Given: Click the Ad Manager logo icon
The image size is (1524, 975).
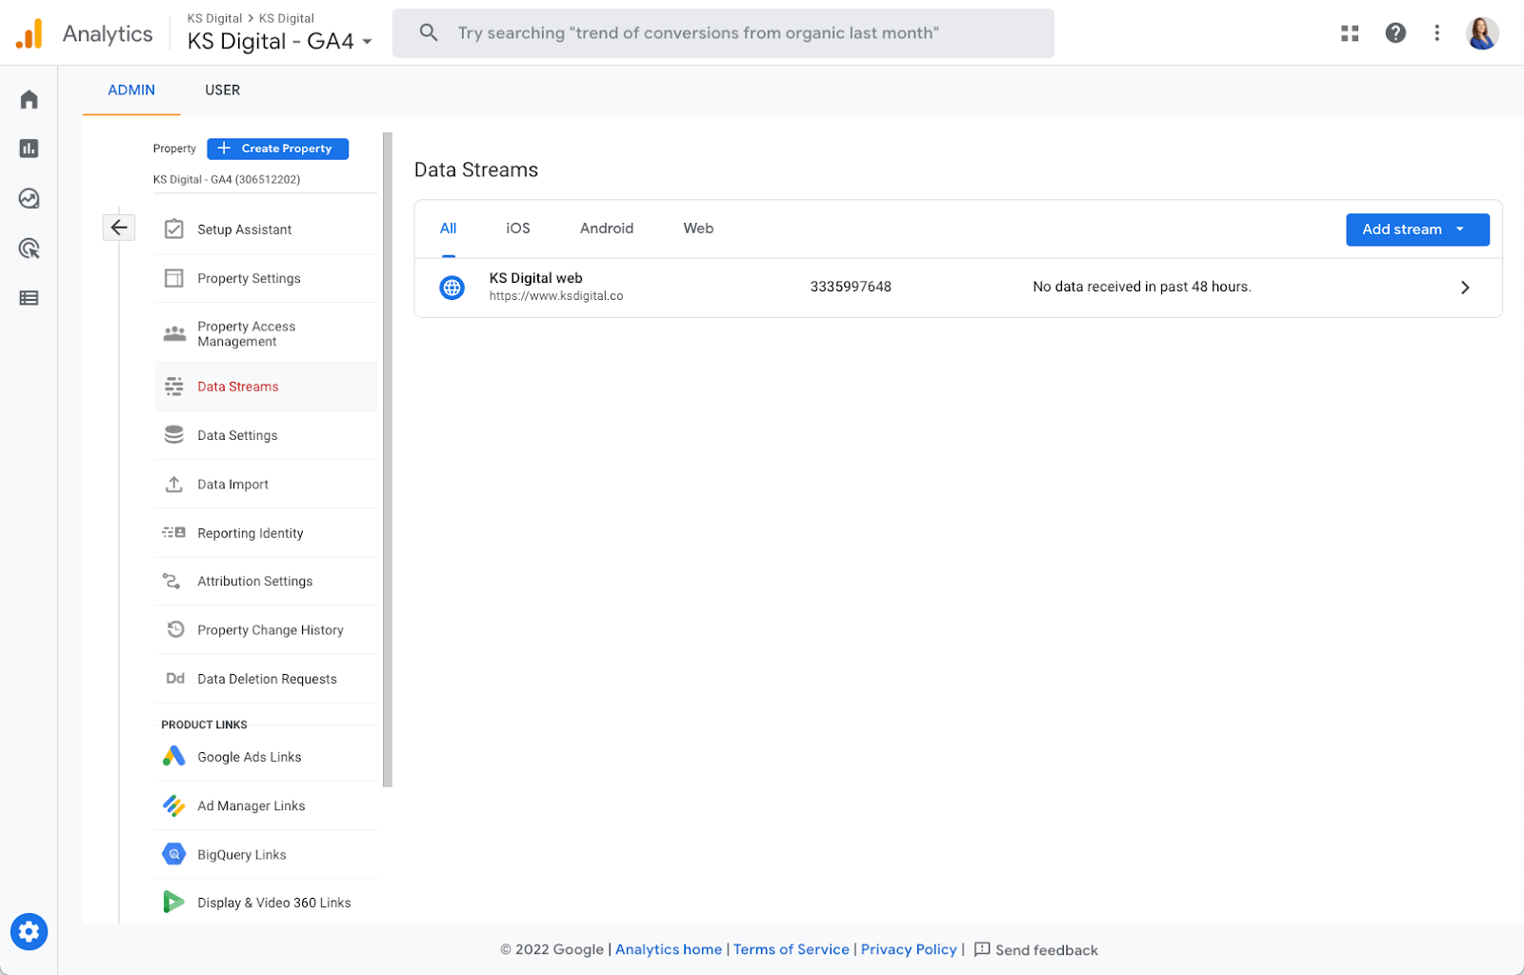Looking at the screenshot, I should 173,806.
